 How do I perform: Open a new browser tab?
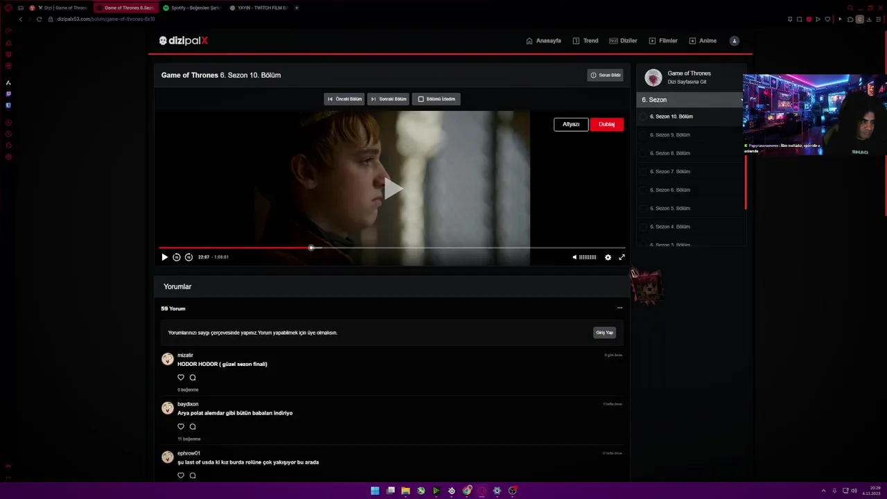click(297, 8)
